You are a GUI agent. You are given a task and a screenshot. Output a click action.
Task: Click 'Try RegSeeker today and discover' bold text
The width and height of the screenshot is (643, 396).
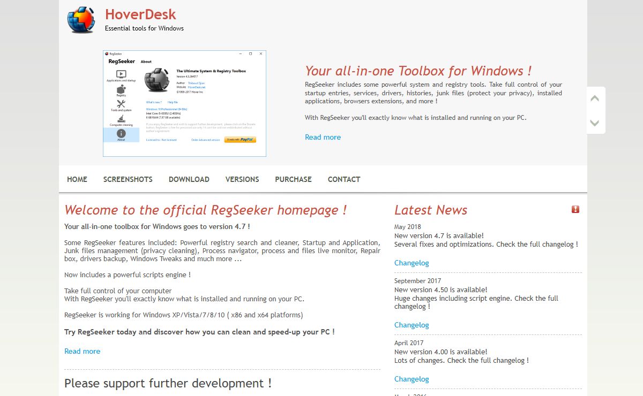point(199,332)
